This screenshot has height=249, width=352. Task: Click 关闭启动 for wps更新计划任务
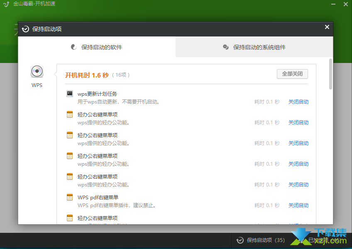(298, 102)
